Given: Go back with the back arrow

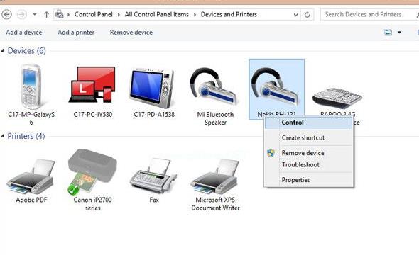Looking at the screenshot, I should coord(6,14).
